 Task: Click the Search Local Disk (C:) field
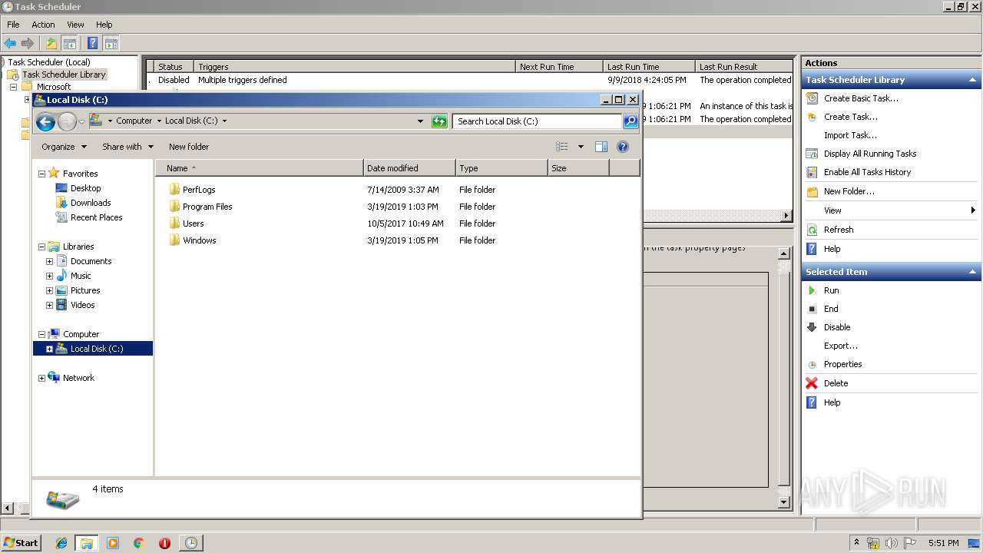(537, 121)
